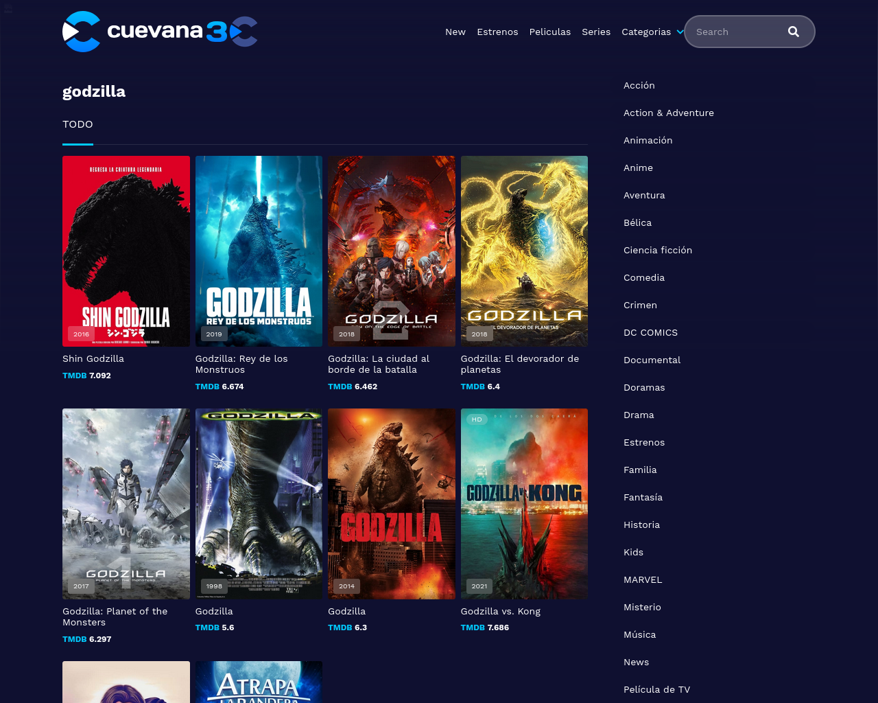Screen dimensions: 878x703
Task: Open the Ciencia ficción category
Action: click(658, 250)
